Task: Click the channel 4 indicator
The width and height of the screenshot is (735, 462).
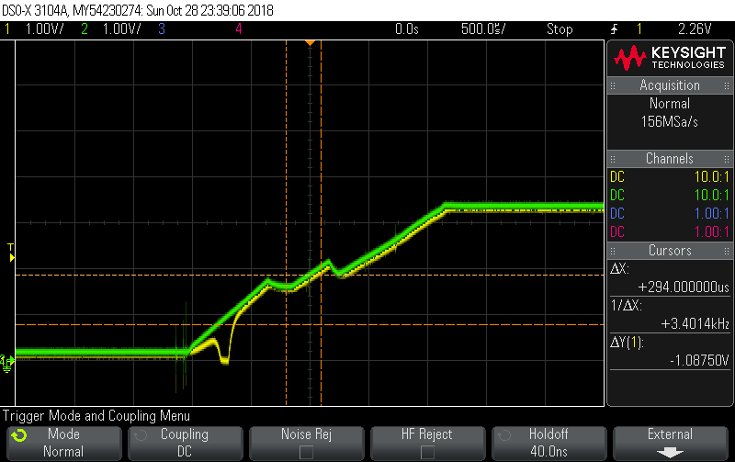Action: (x=239, y=29)
